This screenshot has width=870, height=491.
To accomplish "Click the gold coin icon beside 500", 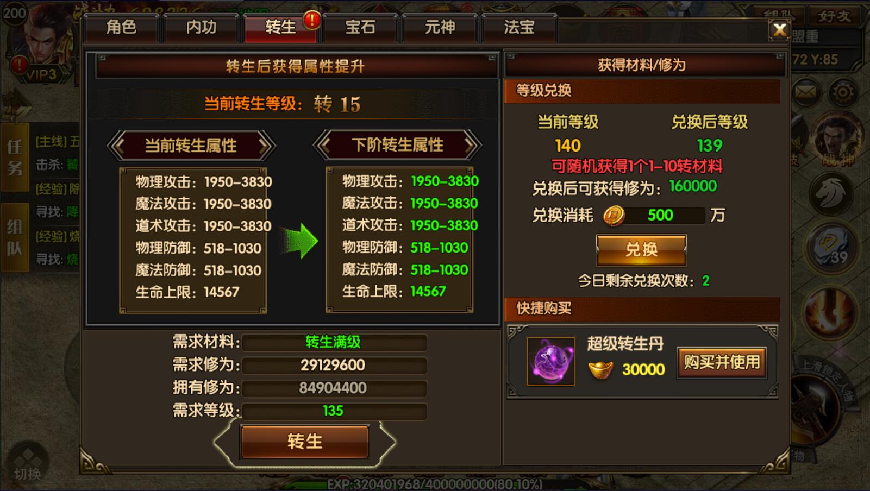I will pos(614,216).
